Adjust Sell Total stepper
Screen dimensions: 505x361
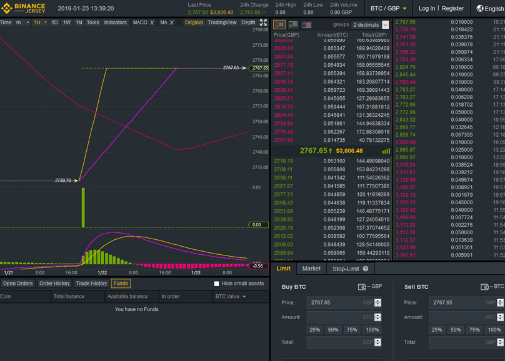[500, 342]
